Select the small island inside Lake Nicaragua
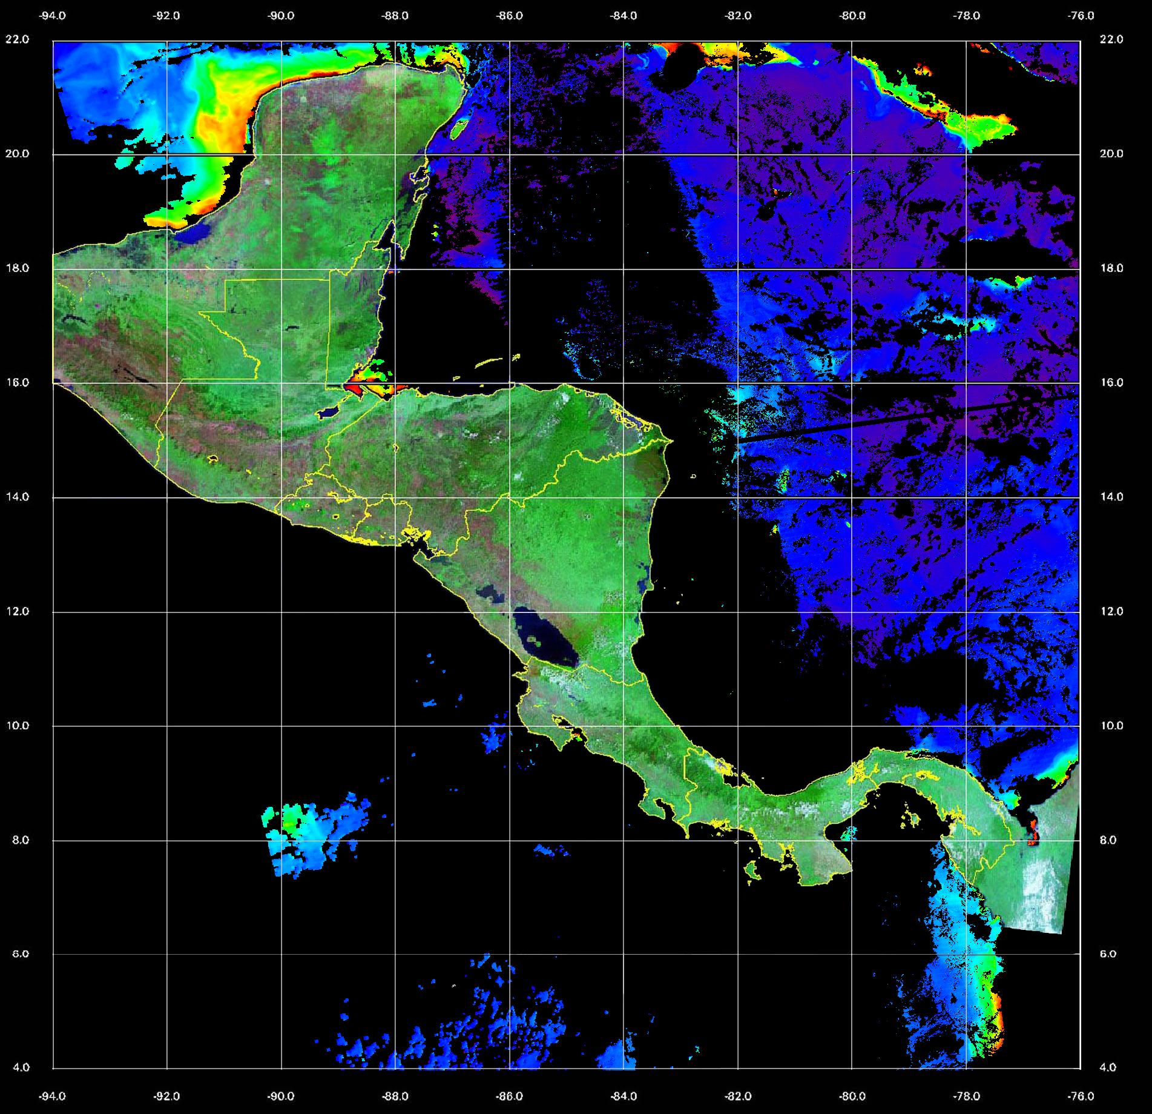The image size is (1152, 1114). (x=535, y=638)
